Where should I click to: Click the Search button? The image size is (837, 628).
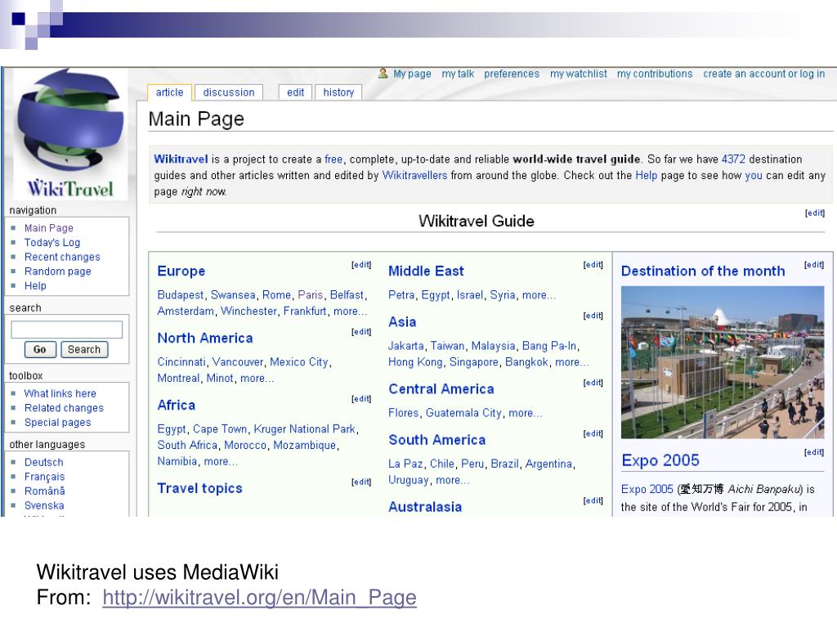coord(84,349)
